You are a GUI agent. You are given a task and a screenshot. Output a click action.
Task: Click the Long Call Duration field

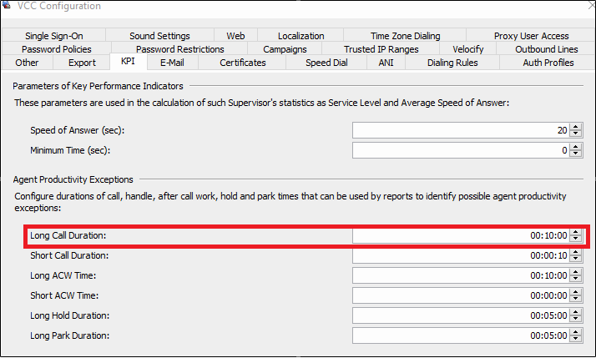point(461,235)
